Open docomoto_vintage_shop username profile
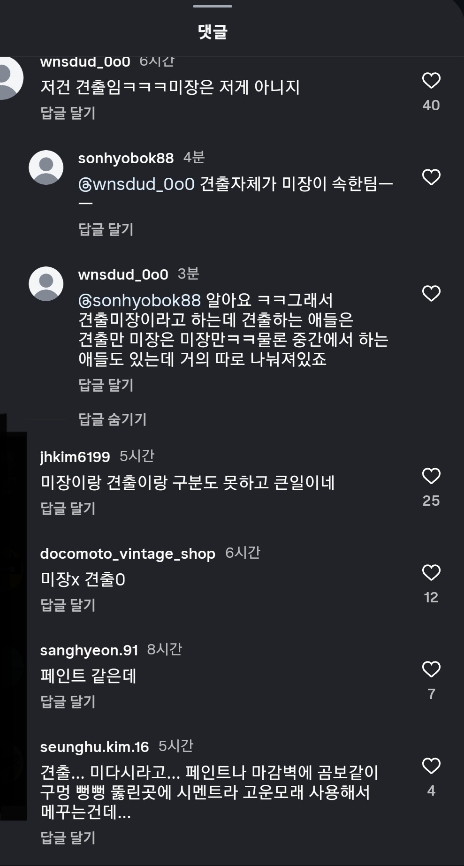Image resolution: width=464 pixels, height=866 pixels. coord(128,554)
